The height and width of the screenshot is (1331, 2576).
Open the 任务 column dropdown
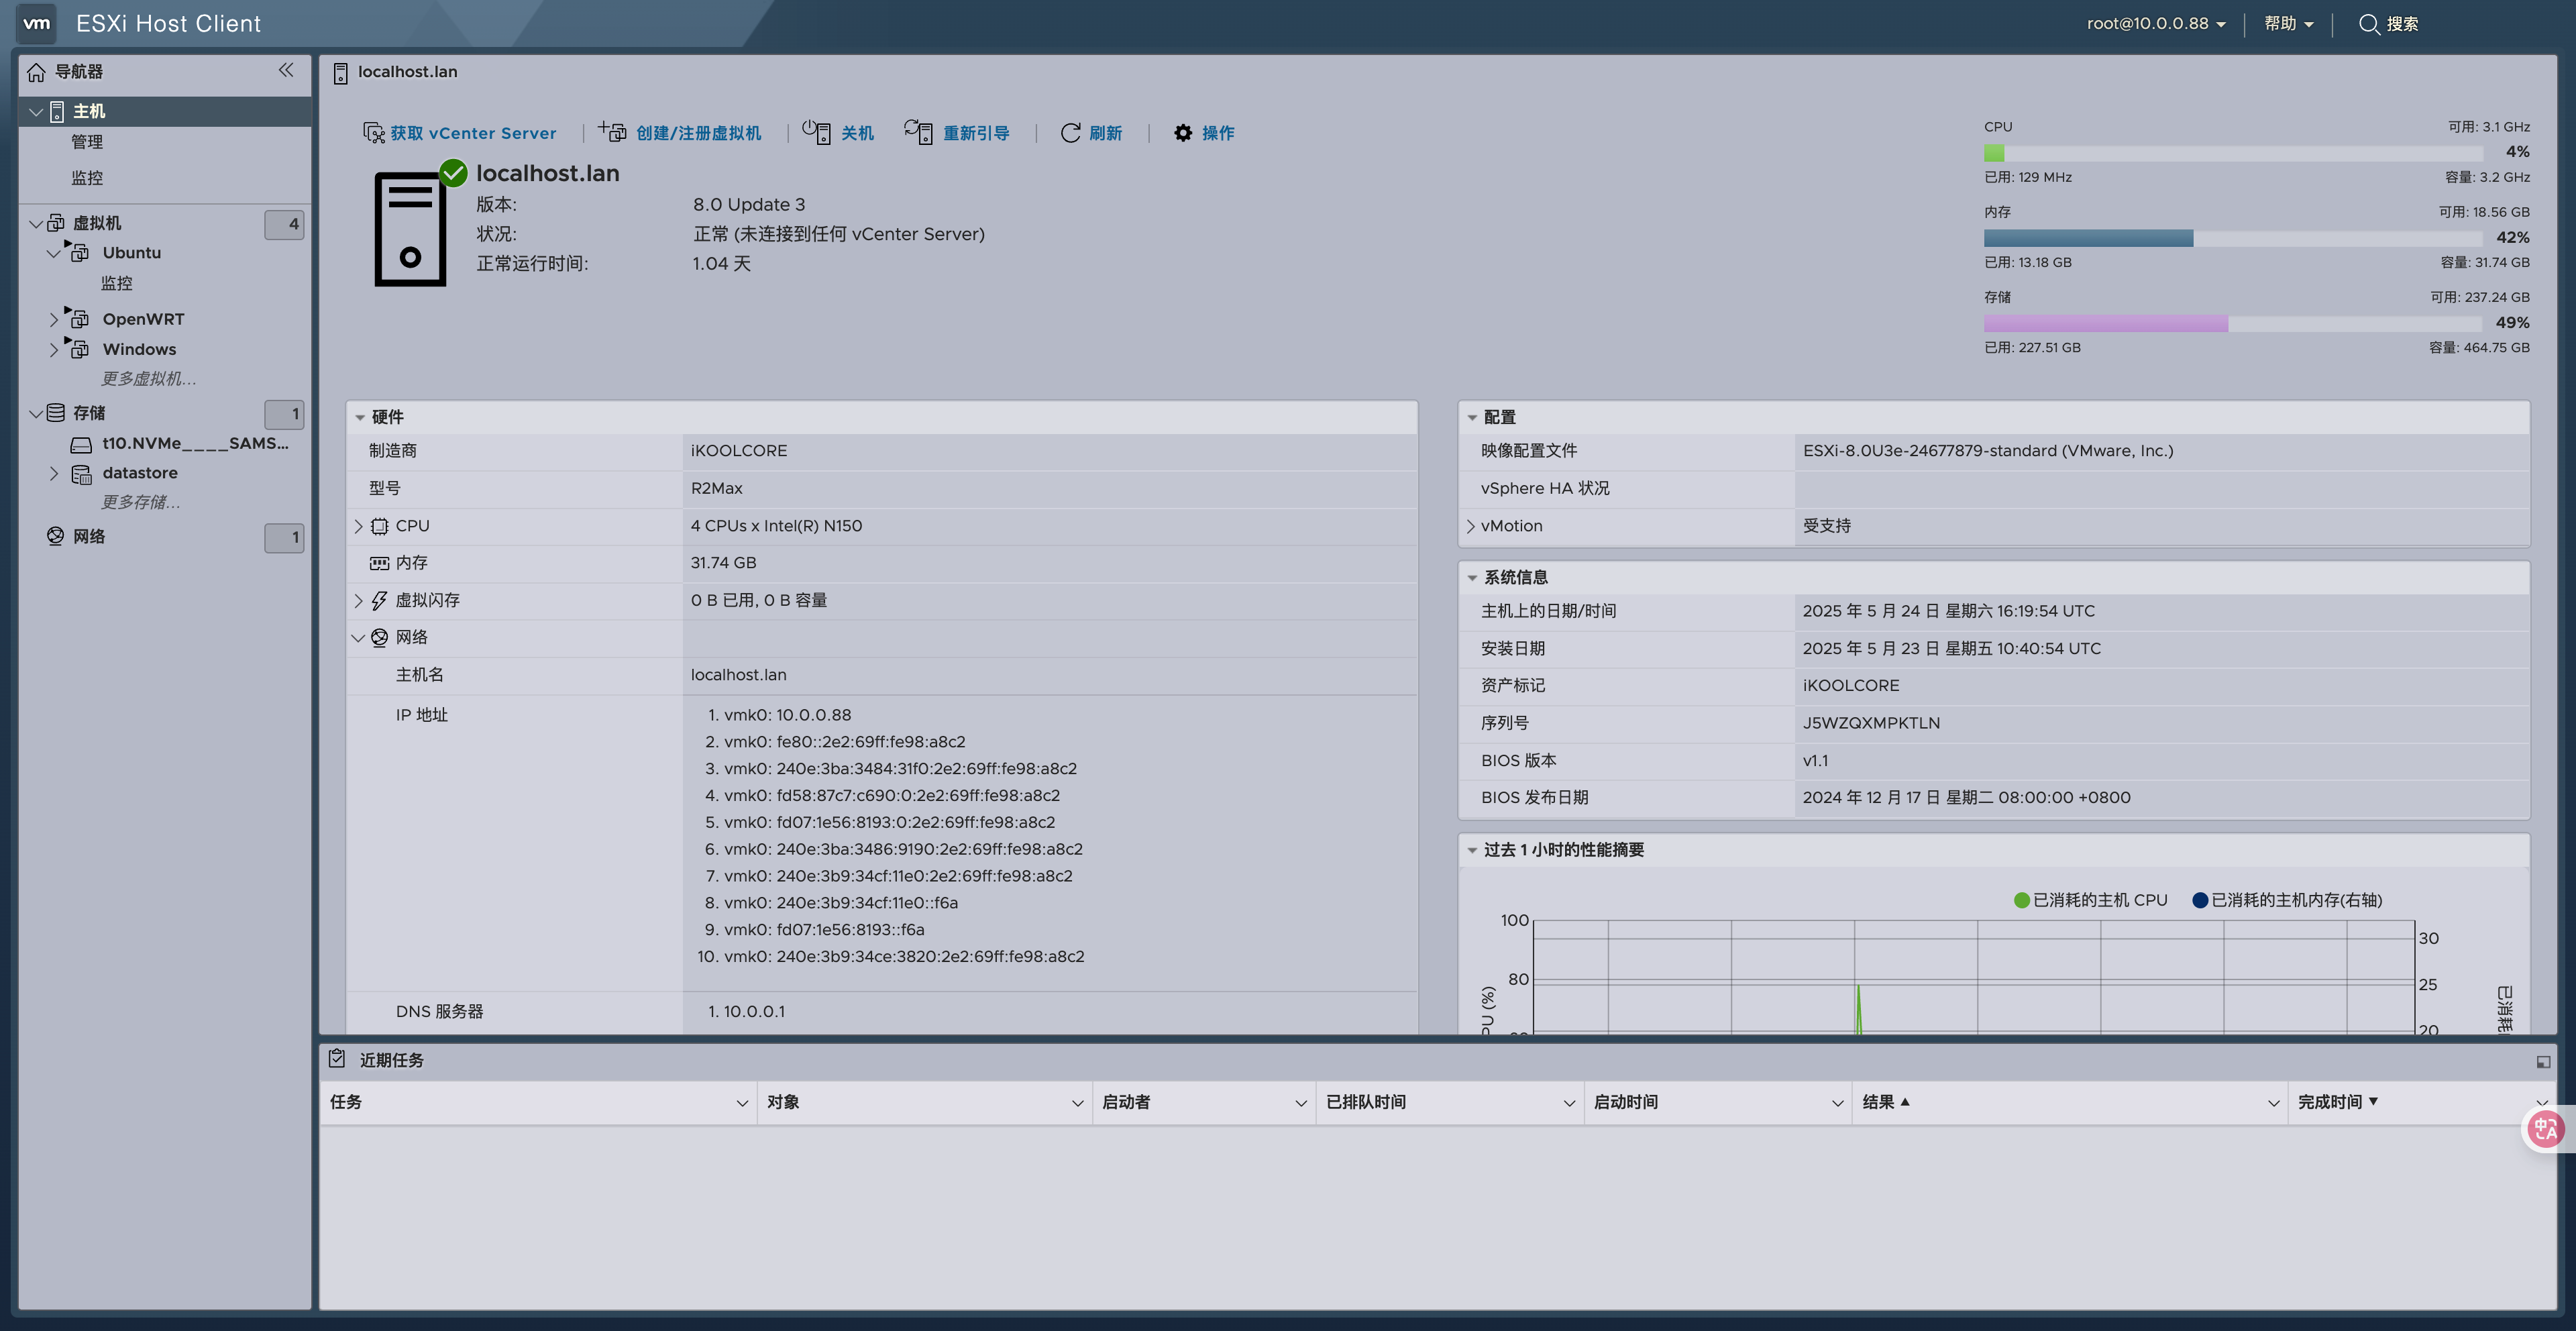coord(742,1103)
